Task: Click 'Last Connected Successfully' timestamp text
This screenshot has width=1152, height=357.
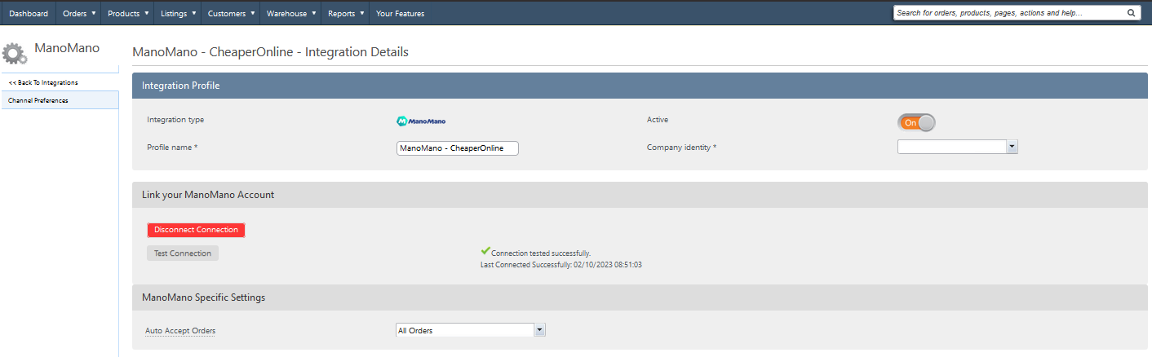Action: click(x=561, y=265)
